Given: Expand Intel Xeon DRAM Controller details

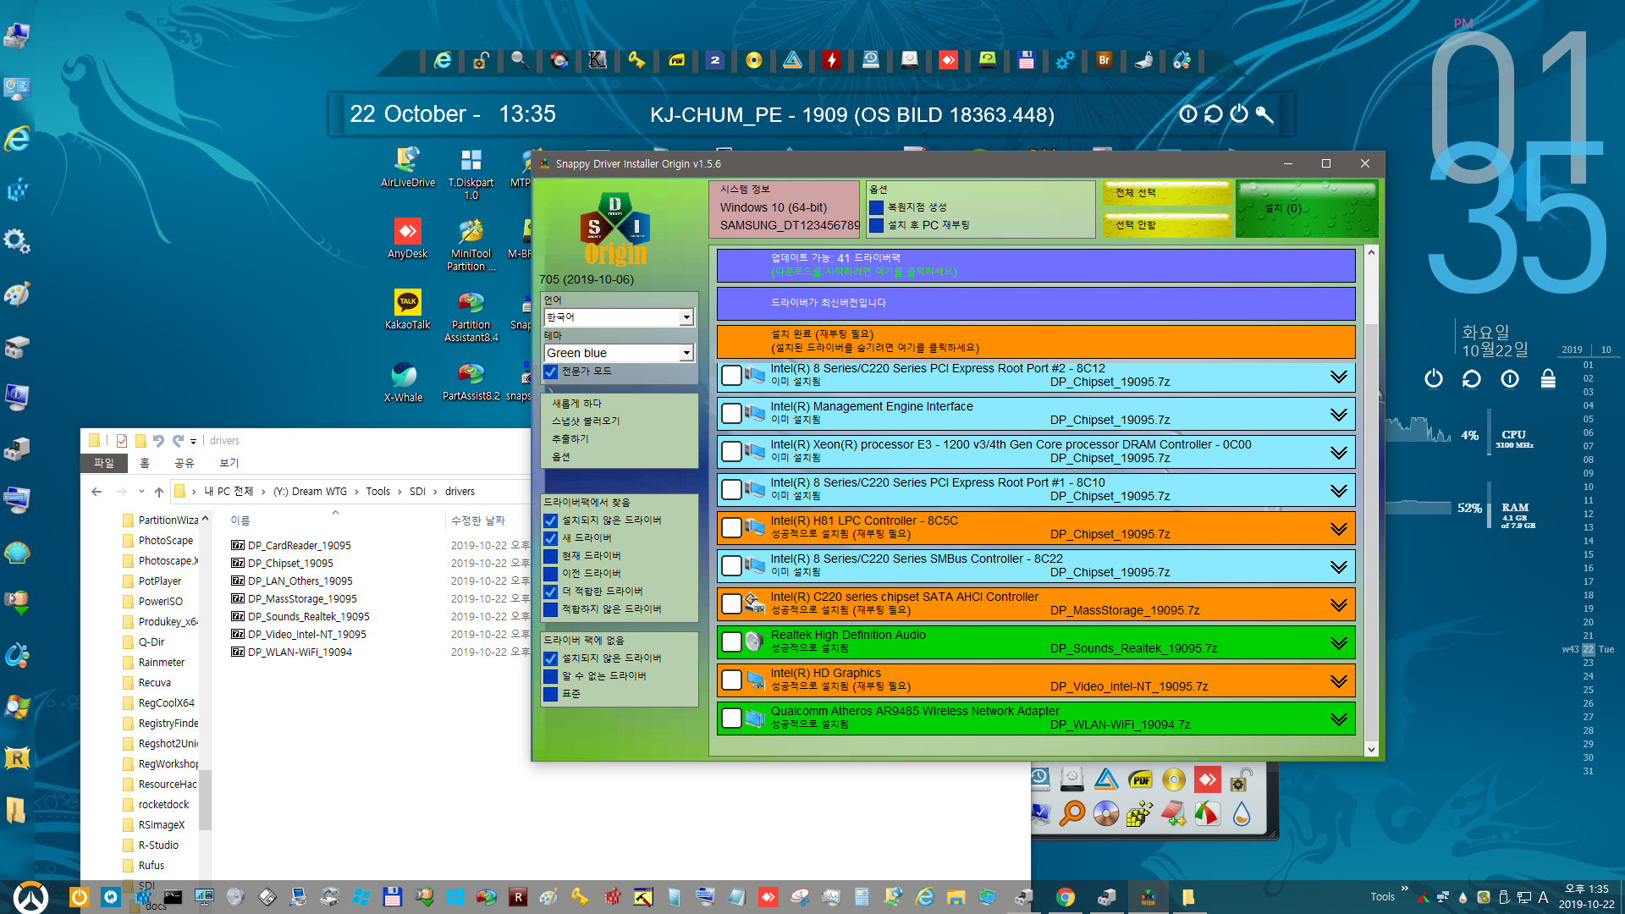Looking at the screenshot, I should 1338,453.
